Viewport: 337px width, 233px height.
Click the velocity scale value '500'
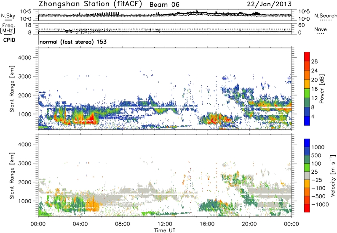(316, 155)
